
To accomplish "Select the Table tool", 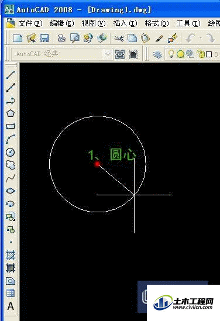I will point(11,294).
